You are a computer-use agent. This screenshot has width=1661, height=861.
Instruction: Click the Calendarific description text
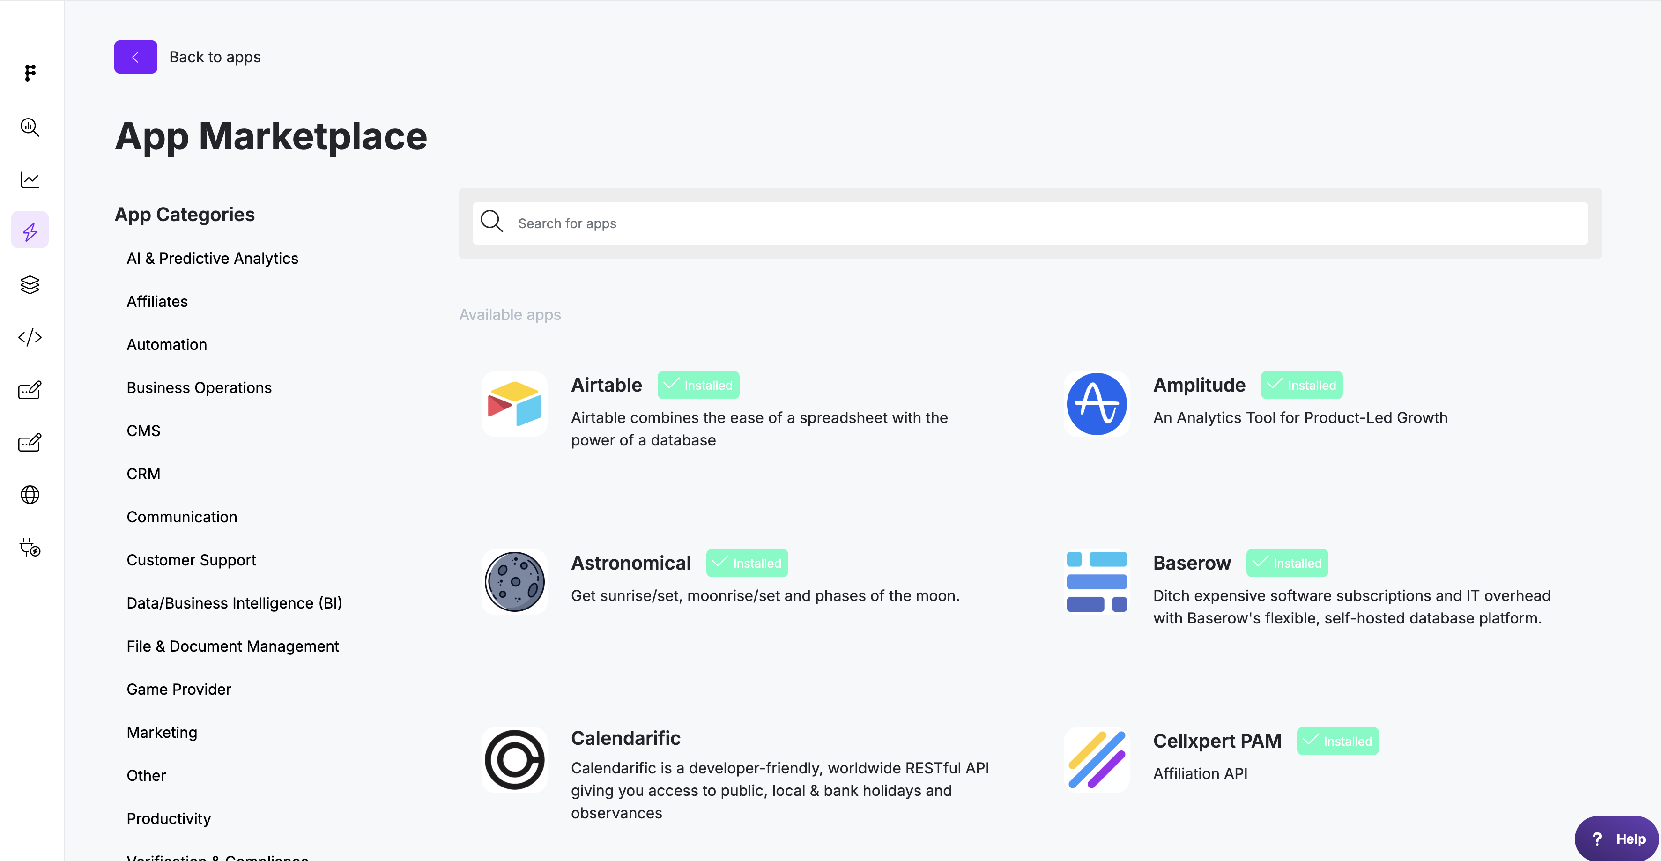pyautogui.click(x=779, y=791)
